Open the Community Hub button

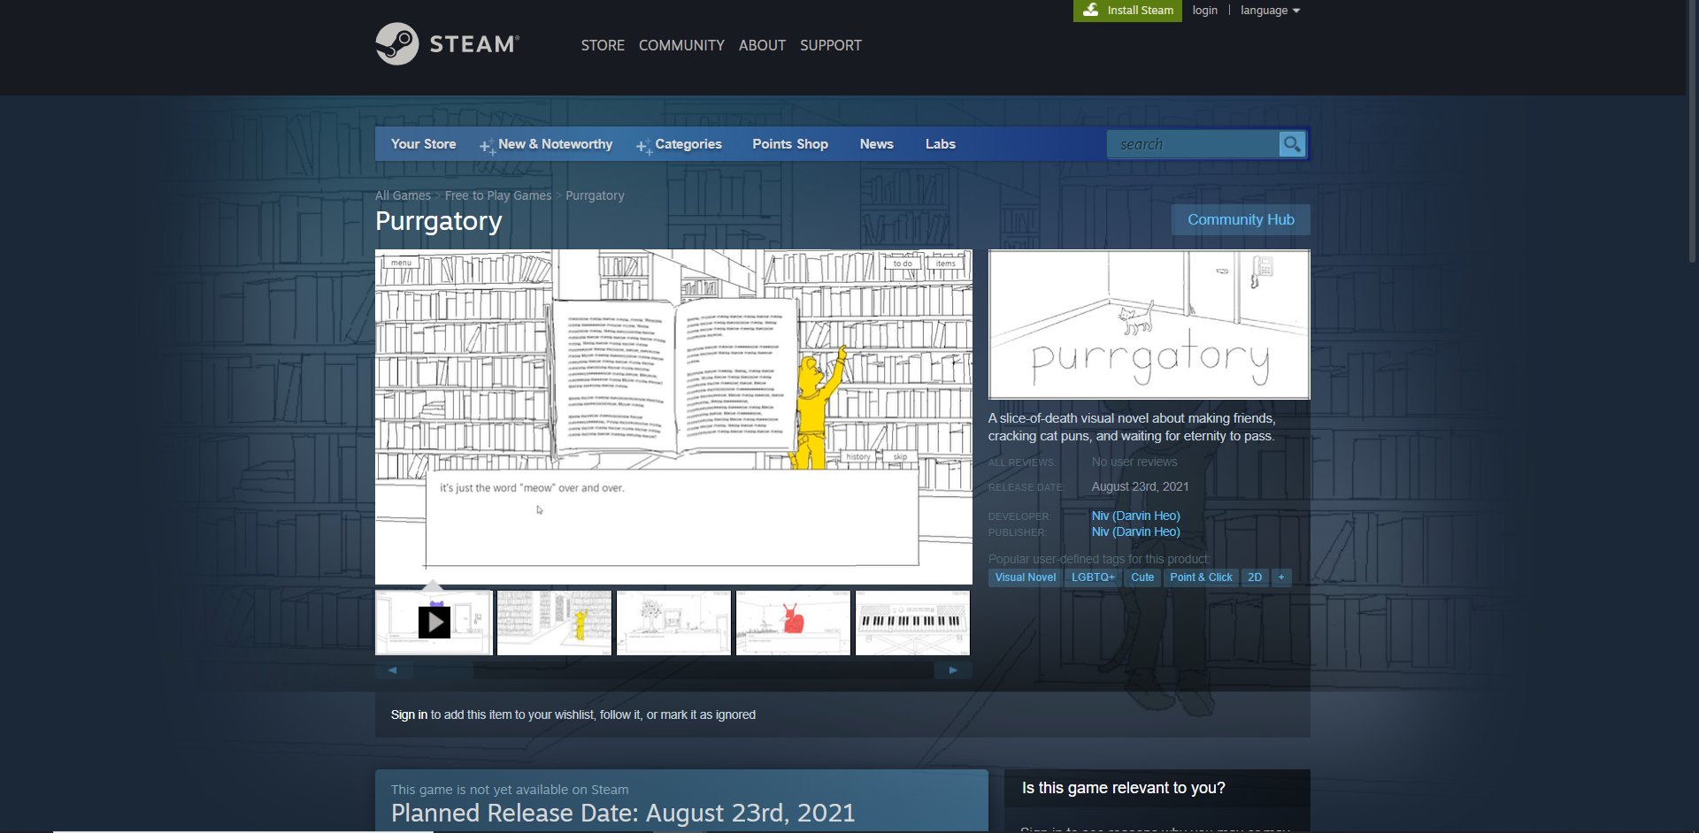point(1241,219)
